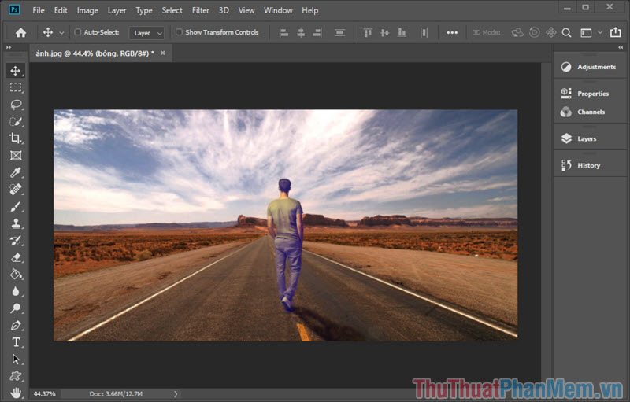Open the View menu
The image size is (630, 402).
tap(246, 10)
